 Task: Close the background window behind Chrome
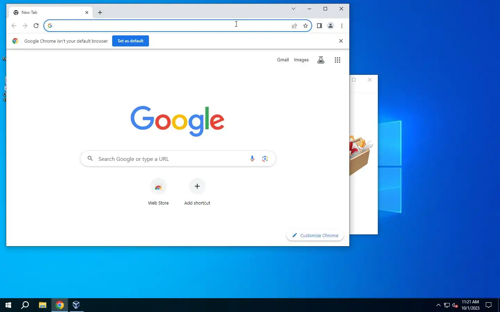pyautogui.click(x=370, y=80)
